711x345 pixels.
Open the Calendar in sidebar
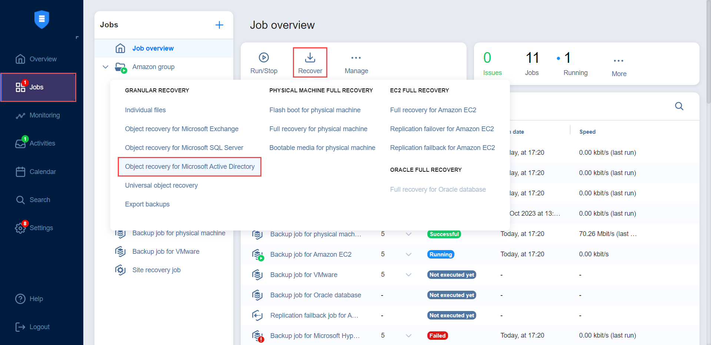(x=36, y=172)
